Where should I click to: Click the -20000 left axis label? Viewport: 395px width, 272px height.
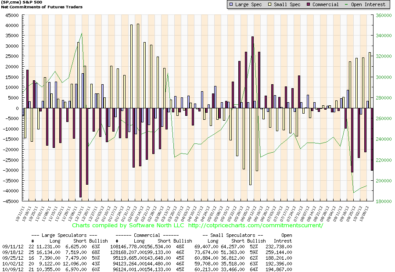pos(11,150)
